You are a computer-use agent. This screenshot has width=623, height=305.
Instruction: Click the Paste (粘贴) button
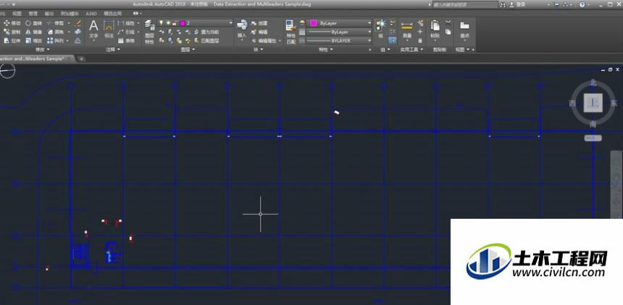tap(435, 30)
